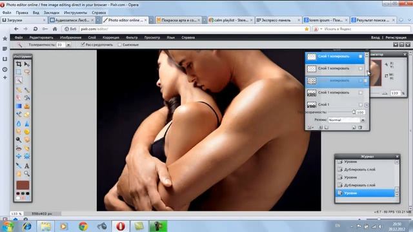Switch to the Экспресс-панель browser tab

[x=278, y=20]
